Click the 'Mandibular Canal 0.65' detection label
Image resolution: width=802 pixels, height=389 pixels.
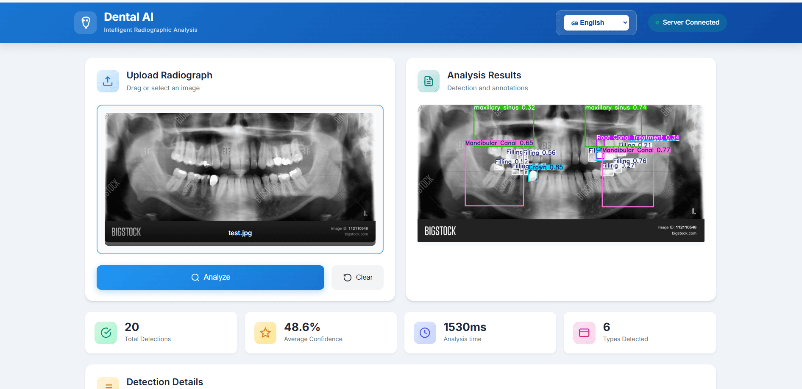click(499, 143)
